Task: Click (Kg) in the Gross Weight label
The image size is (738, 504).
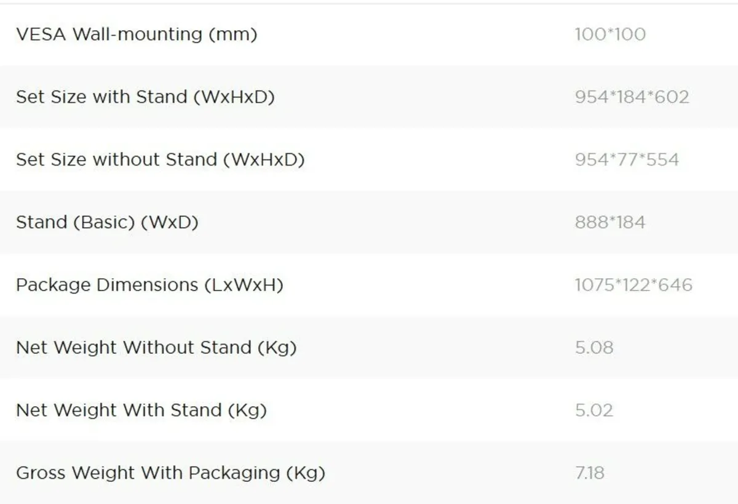Action: [305, 473]
